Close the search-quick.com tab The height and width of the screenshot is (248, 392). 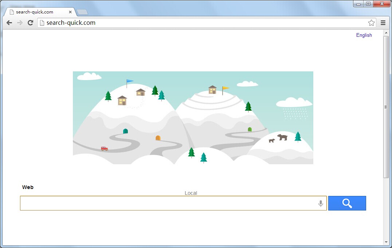click(70, 12)
